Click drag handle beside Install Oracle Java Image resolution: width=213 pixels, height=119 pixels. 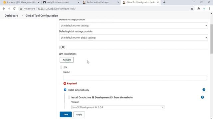tap(69, 98)
